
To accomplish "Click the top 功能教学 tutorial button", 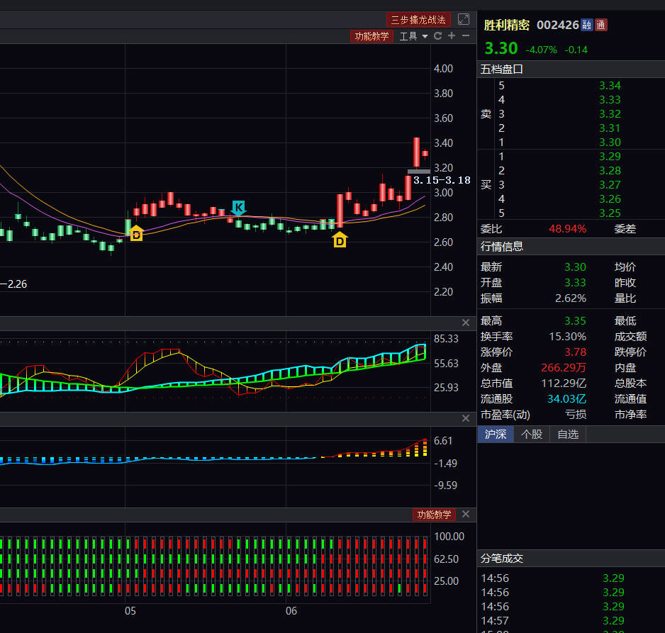I will 371,36.
